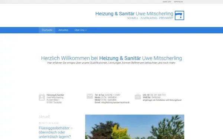The width and height of the screenshot is (223, 139).
Task: Click the info@heizung-sanitaer-tauscha.de email address
Action: pos(115,102)
